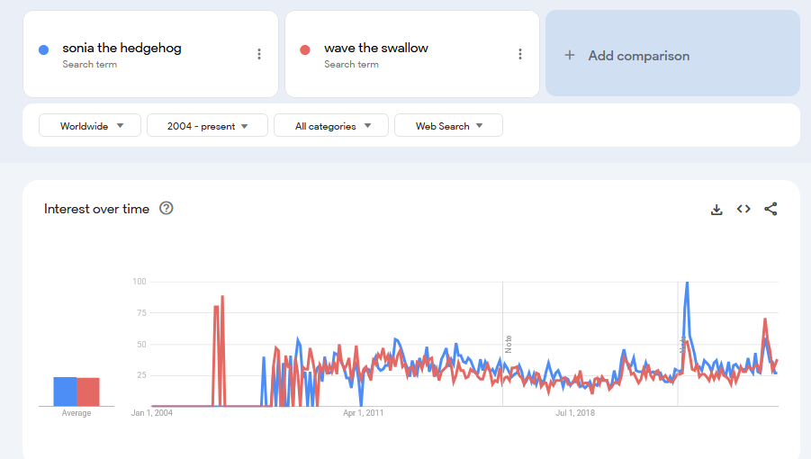Click the Jan 1, 2004 axis label
Screen dimensions: 811x459
[151, 413]
